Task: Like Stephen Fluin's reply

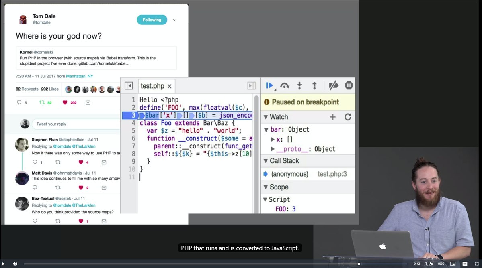Action: [x=81, y=162]
